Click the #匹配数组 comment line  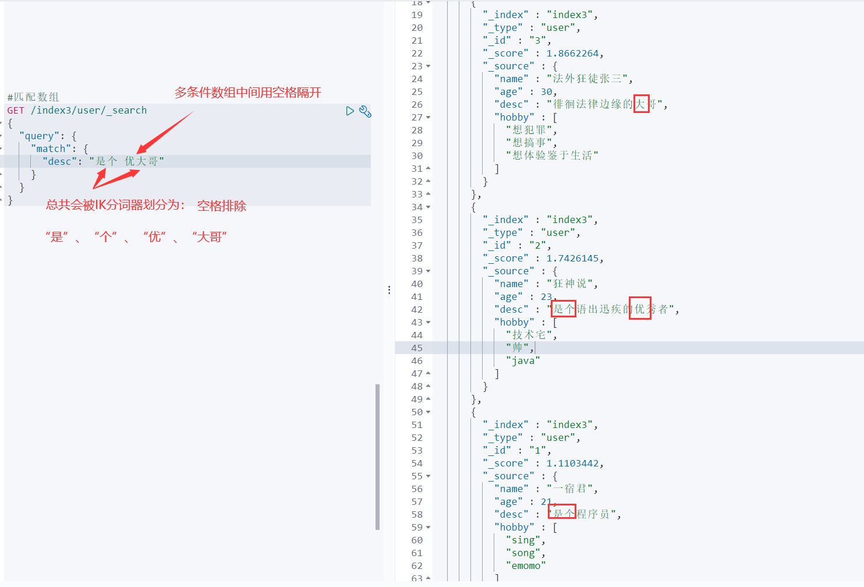point(33,97)
